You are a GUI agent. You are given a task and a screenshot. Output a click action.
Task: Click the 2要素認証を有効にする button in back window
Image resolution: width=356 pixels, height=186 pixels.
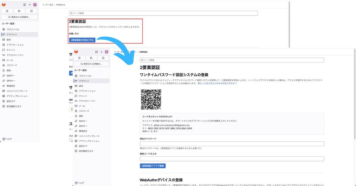click(x=82, y=40)
